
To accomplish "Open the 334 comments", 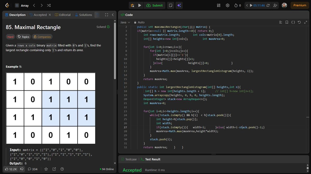I will click(x=33, y=169).
